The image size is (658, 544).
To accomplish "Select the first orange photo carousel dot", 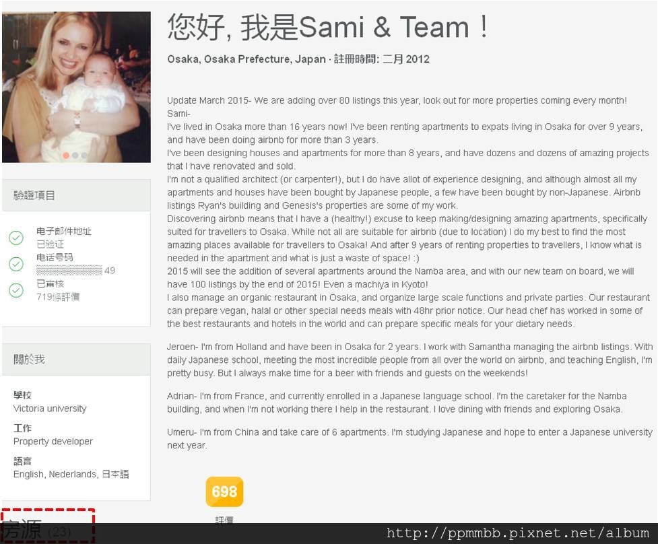I will [x=66, y=156].
